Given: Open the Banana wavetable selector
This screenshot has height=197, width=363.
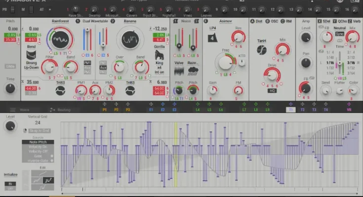Looking at the screenshot, I should click(130, 21).
